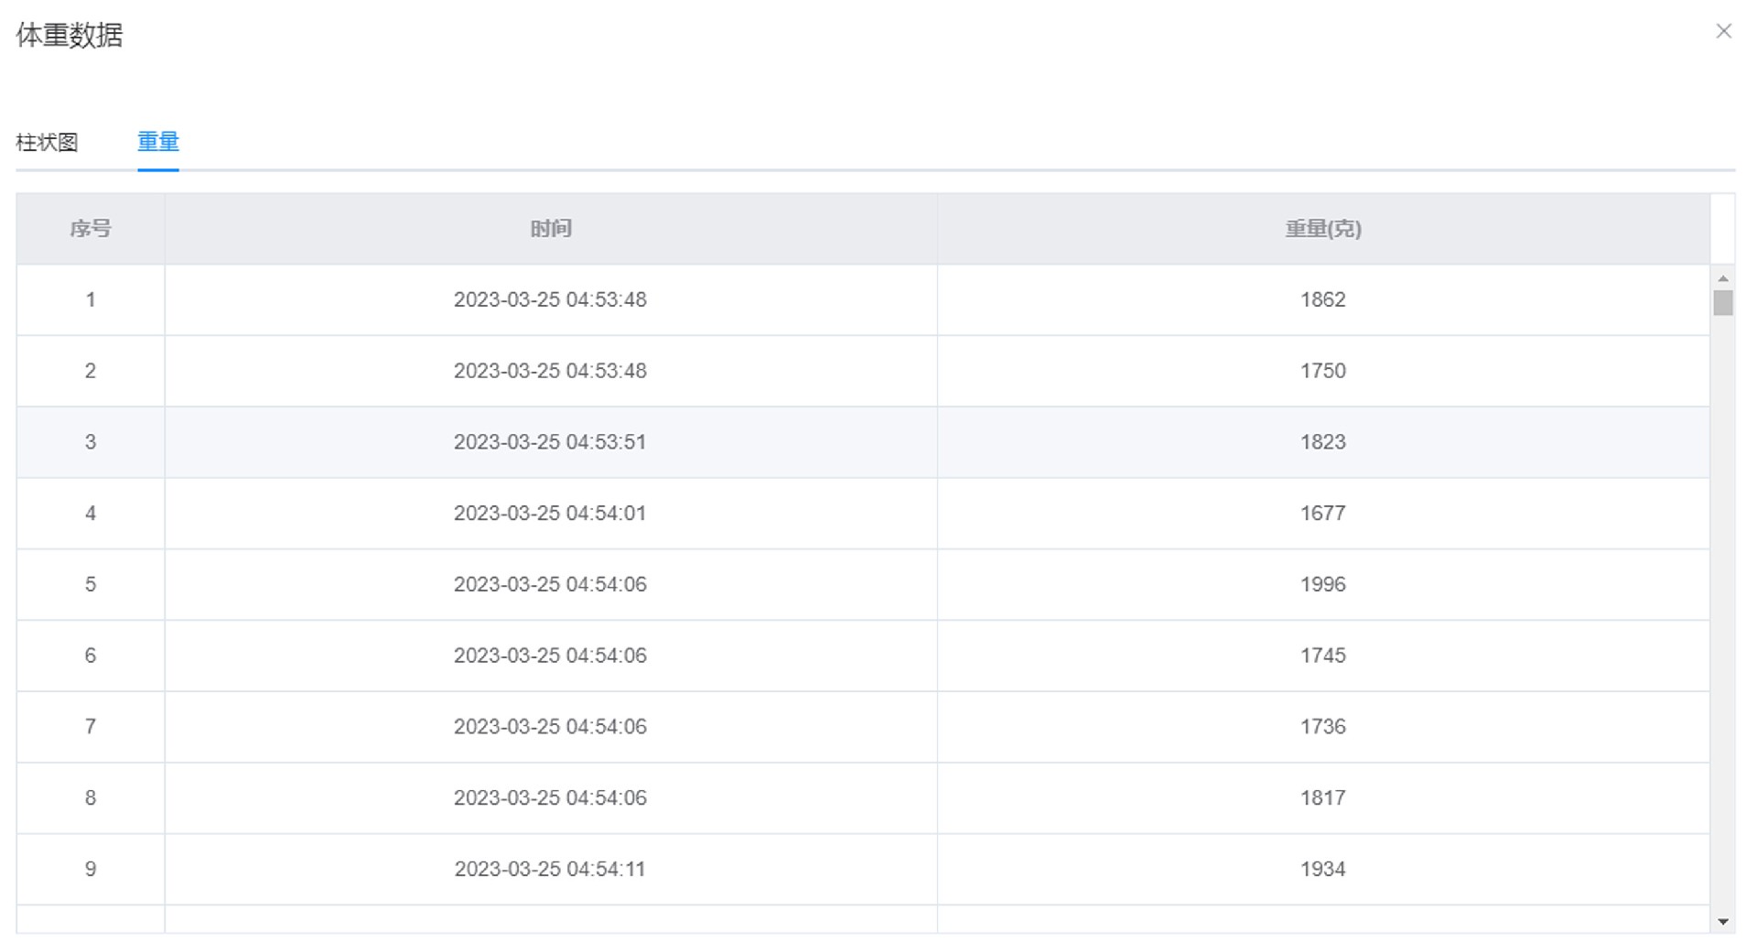
Task: Select the timestamp 2023-03-25 04:53:51
Action: coord(550,442)
